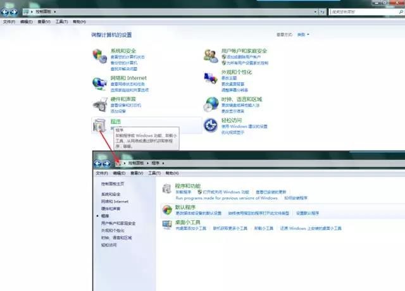Click the Back arrow in the upper Control Panel window

point(5,12)
